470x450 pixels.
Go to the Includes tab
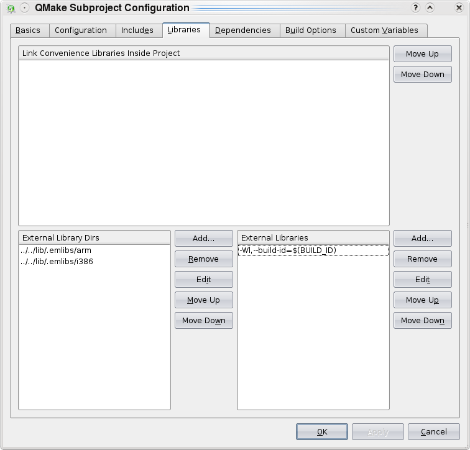pyautogui.click(x=137, y=30)
